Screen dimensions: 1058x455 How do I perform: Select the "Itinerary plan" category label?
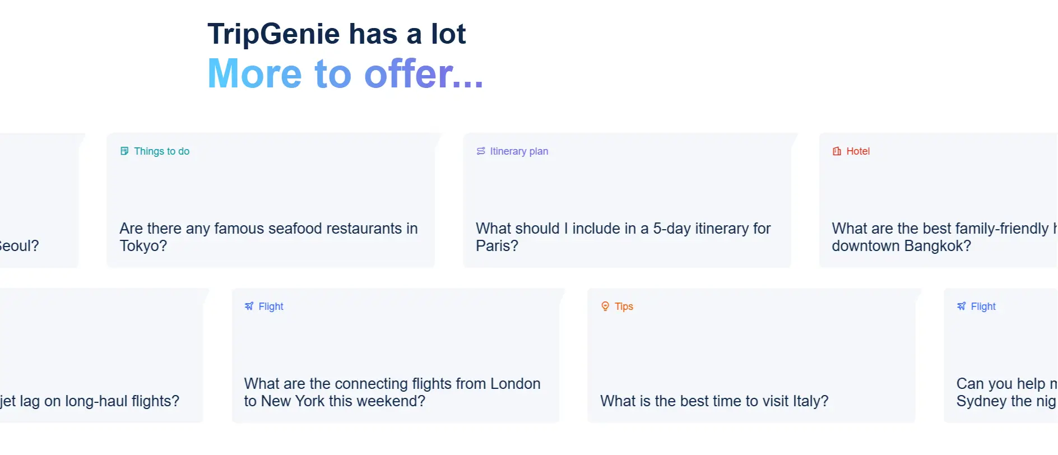(519, 151)
